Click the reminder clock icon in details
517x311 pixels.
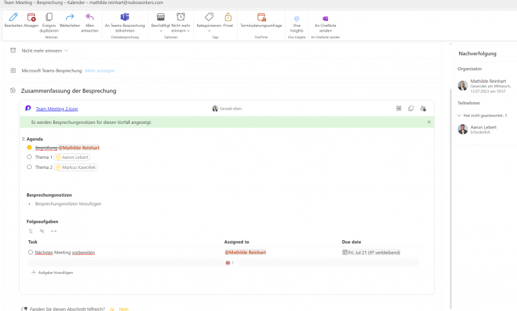(x=13, y=50)
